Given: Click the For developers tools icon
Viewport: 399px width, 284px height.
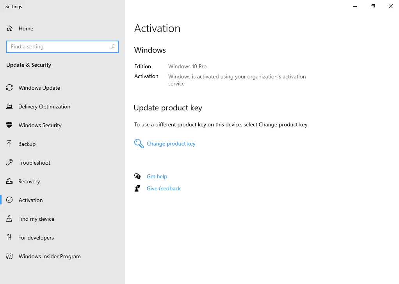Looking at the screenshot, I should (9, 237).
